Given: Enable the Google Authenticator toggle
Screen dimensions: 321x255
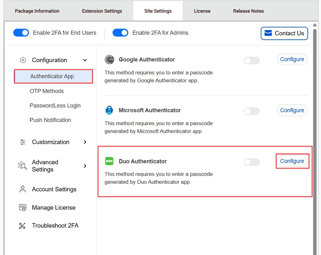Looking at the screenshot, I should pos(252,60).
